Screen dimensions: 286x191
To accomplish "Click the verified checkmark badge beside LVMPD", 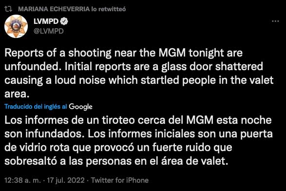I will 64,21.
